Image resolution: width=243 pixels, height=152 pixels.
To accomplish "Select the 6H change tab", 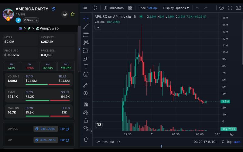I will point(48,66).
